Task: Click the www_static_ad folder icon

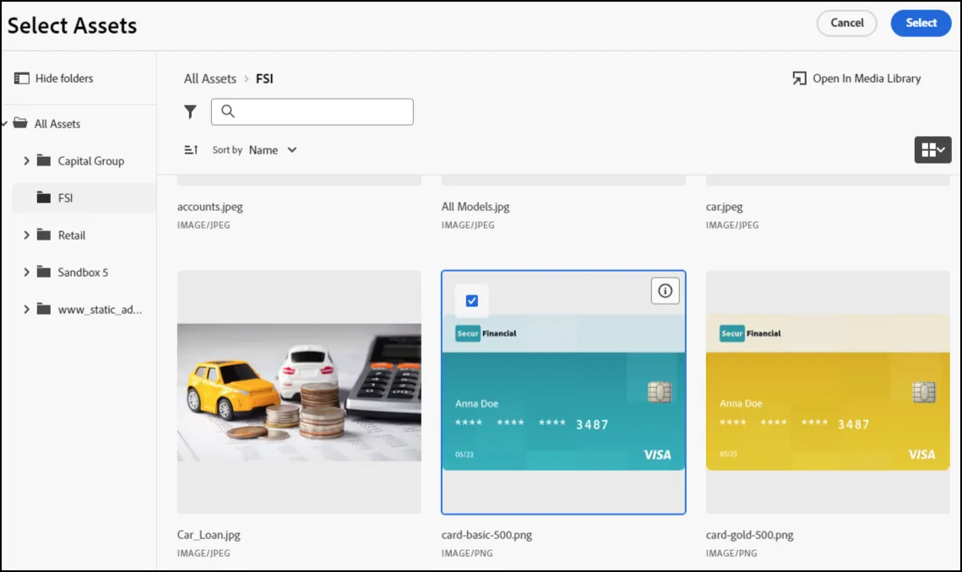Action: 44,309
